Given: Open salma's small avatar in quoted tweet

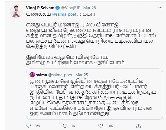Looking at the screenshot, I should (x=32, y=75).
